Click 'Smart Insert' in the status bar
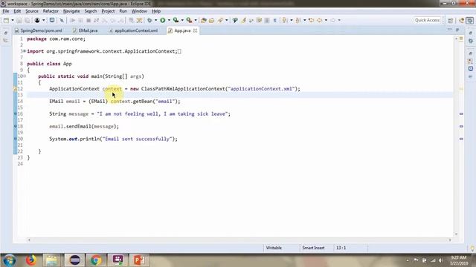The height and width of the screenshot is (267, 476). pos(313,248)
